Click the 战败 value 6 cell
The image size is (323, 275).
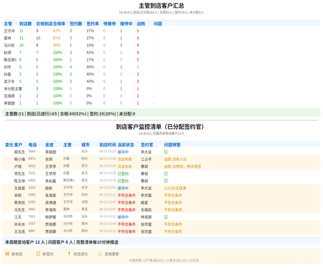pyautogui.click(x=138, y=38)
